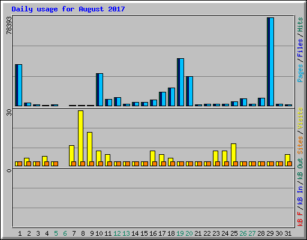Click the hits bar for day 19
This screenshot has height=240, width=307.
click(180, 82)
